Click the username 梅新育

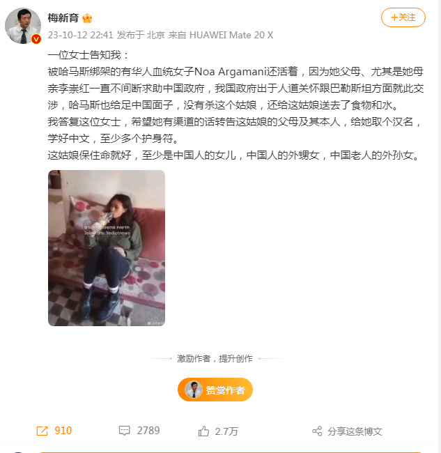click(63, 18)
